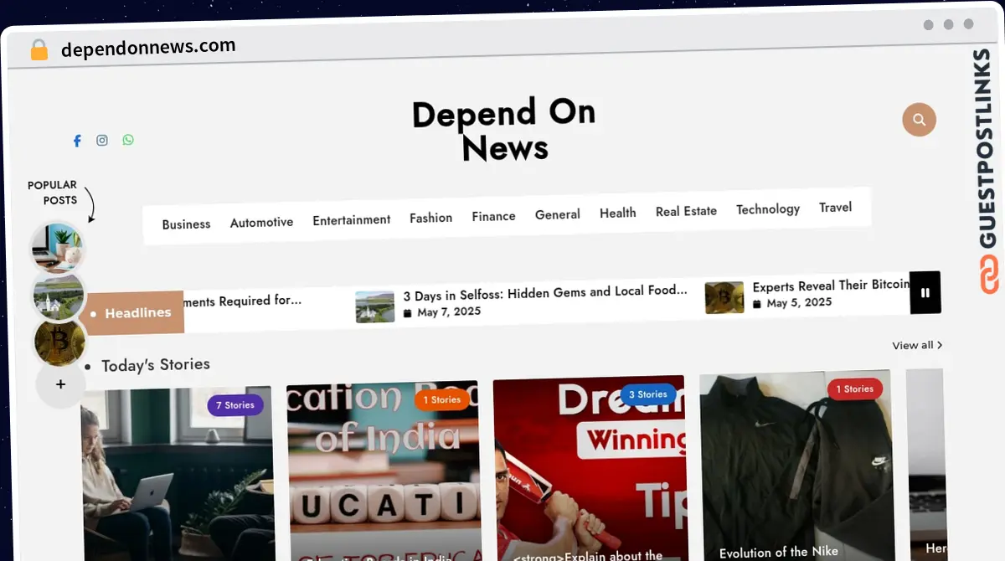Expand popular posts with plus button
Screen dimensions: 1005x561
tap(60, 385)
